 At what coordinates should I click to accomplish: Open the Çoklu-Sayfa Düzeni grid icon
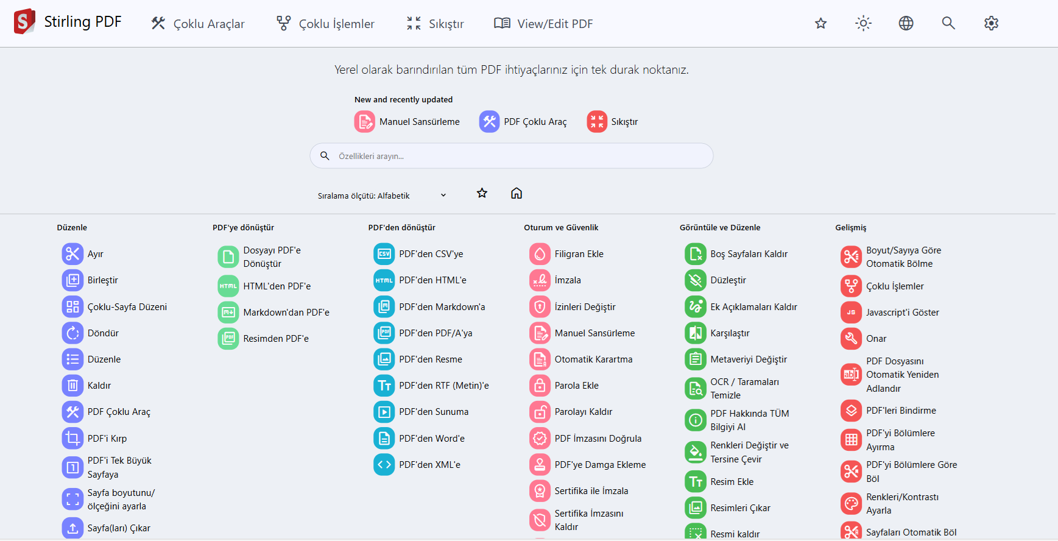click(72, 306)
